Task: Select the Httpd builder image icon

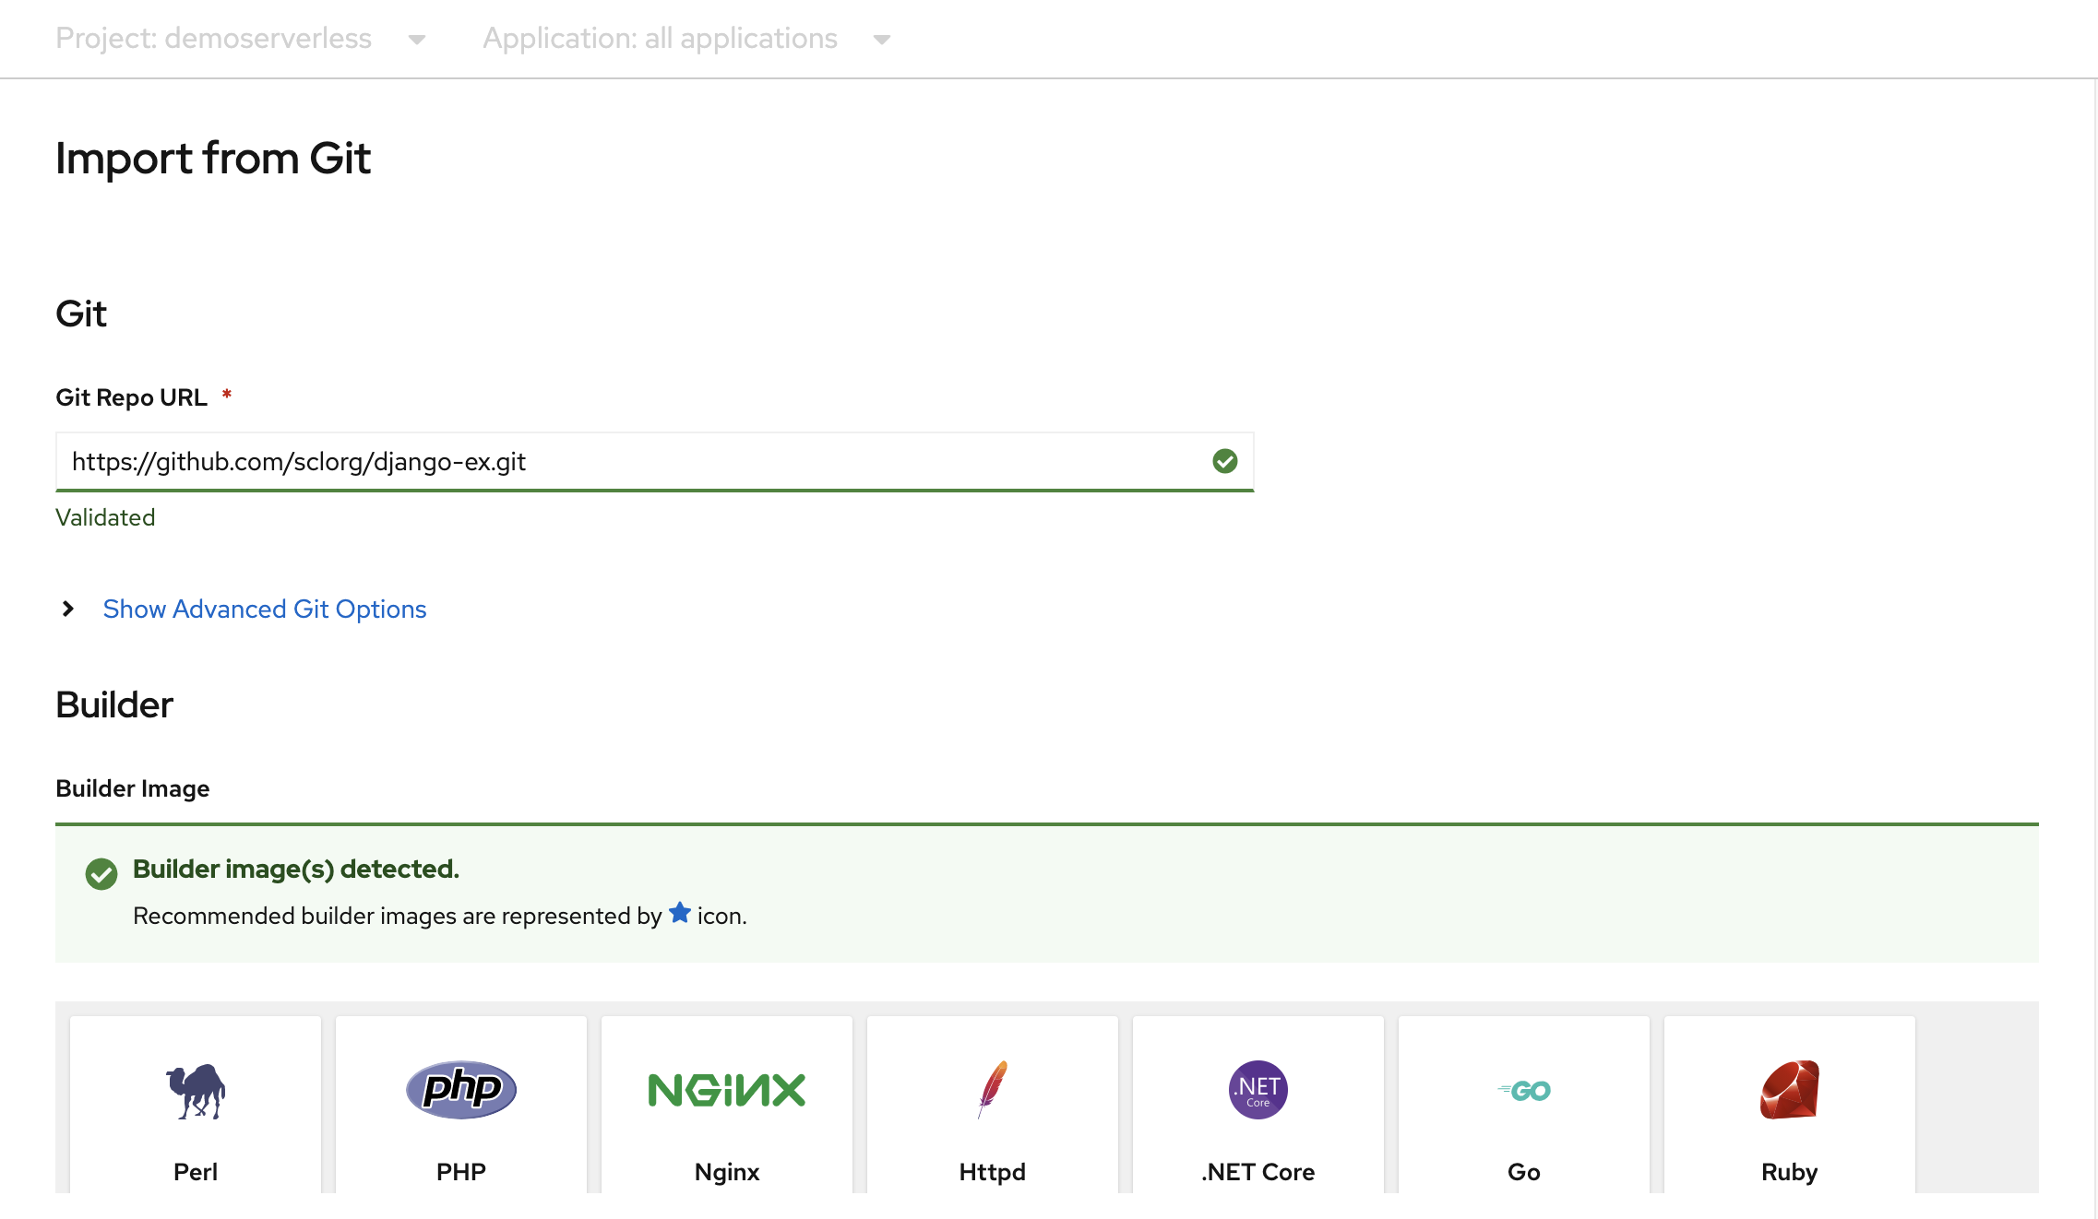Action: pos(993,1088)
